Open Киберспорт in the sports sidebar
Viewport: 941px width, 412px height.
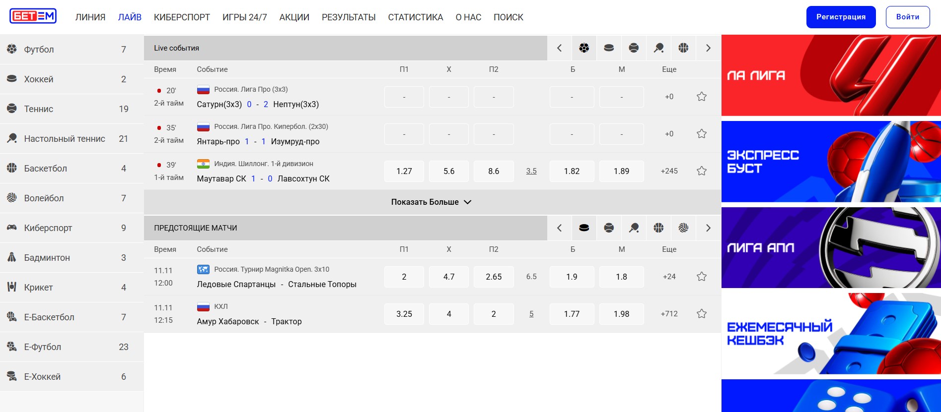coord(48,228)
